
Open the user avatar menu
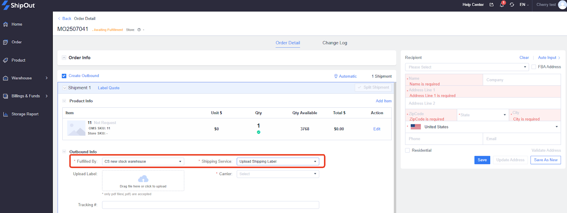(562, 5)
